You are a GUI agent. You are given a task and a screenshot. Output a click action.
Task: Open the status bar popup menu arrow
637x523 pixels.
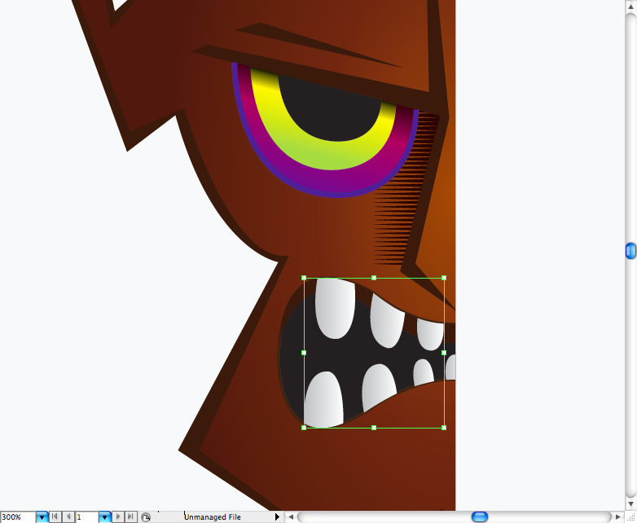pyautogui.click(x=277, y=517)
